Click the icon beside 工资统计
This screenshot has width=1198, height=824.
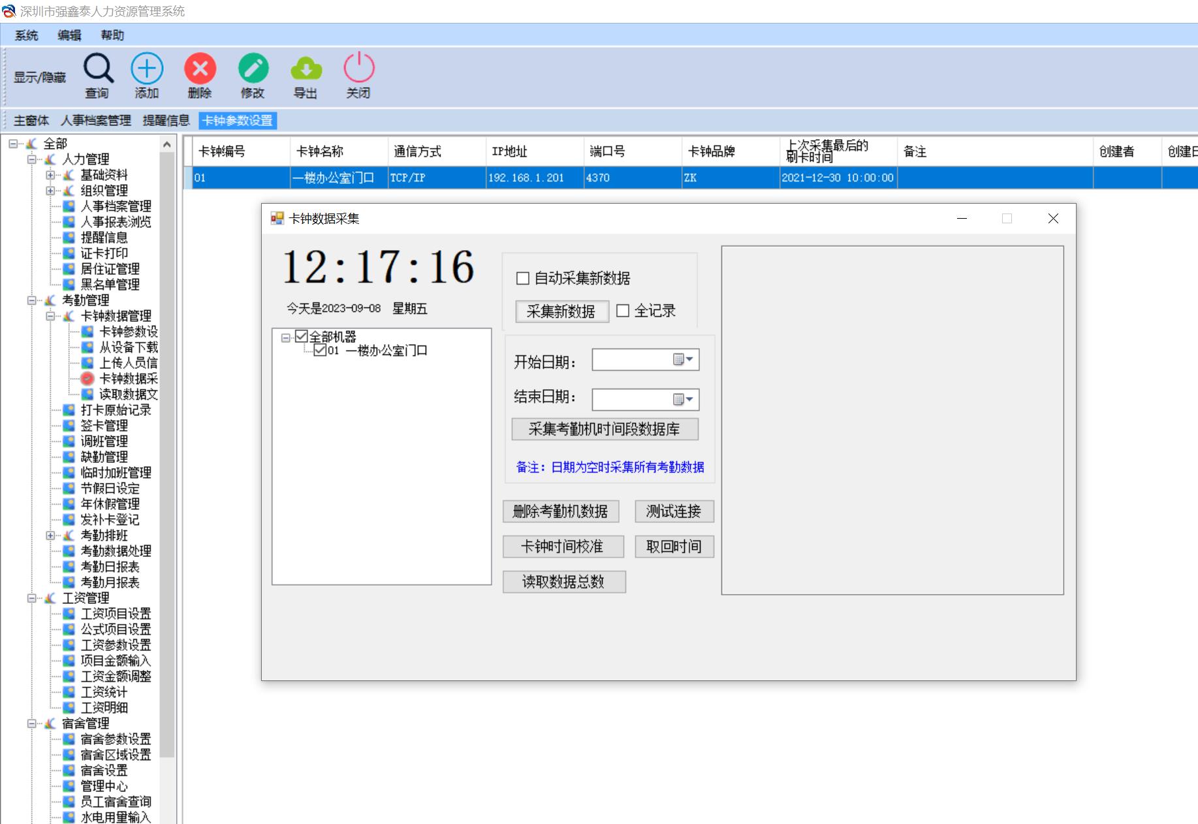[x=69, y=692]
